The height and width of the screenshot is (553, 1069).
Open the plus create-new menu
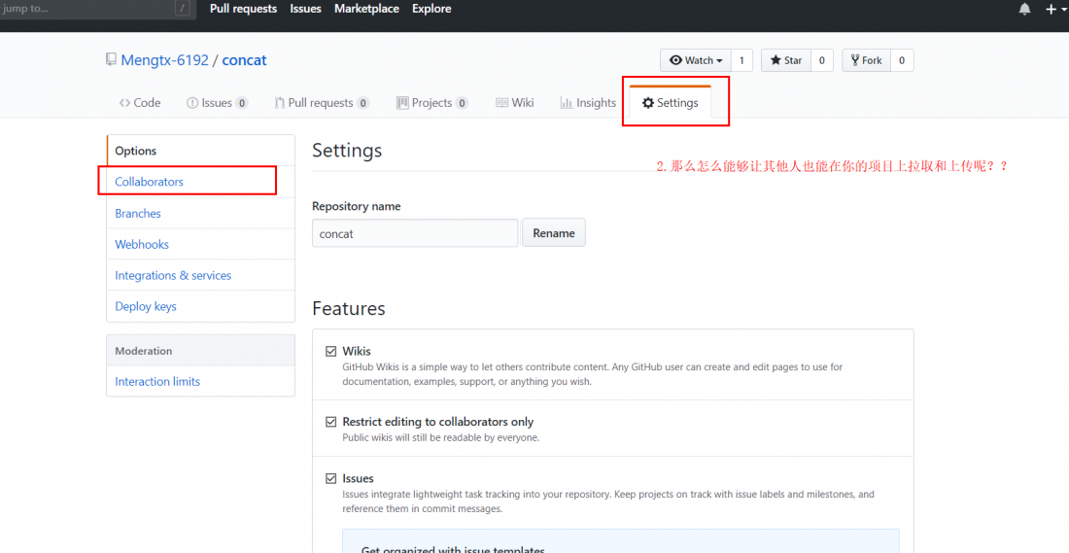pos(1056,9)
